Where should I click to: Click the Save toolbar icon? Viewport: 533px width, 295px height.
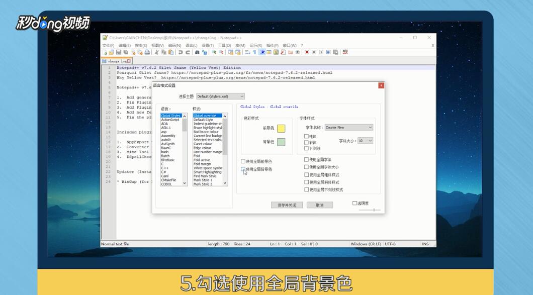click(x=119, y=52)
